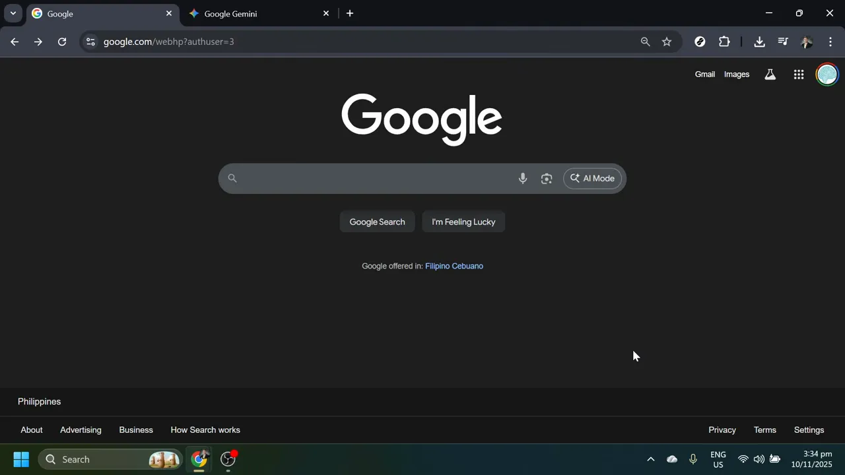Open the ENG US language switcher
This screenshot has width=845, height=475.
point(718,459)
